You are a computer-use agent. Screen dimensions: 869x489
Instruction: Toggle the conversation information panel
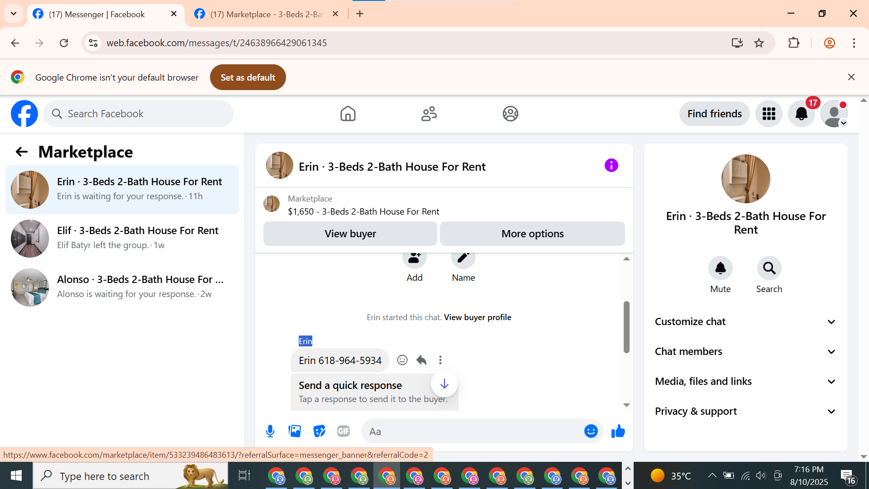point(611,165)
